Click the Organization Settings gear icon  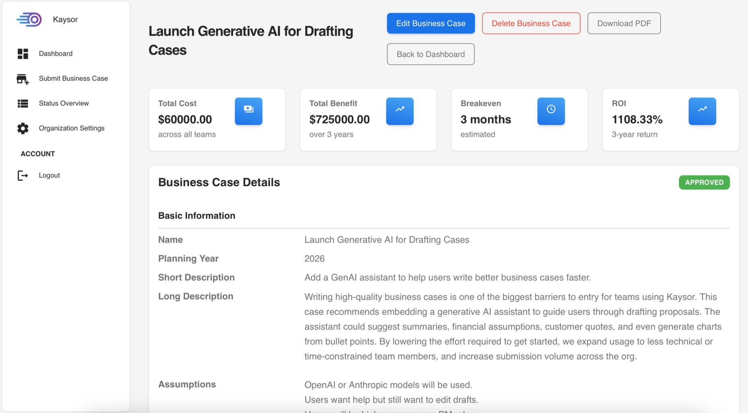point(23,128)
